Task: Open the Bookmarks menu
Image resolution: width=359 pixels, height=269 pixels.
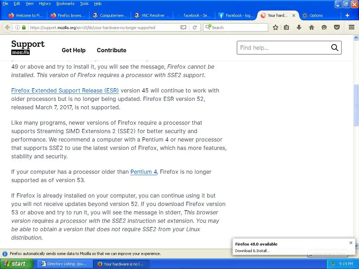Action: 65,4
